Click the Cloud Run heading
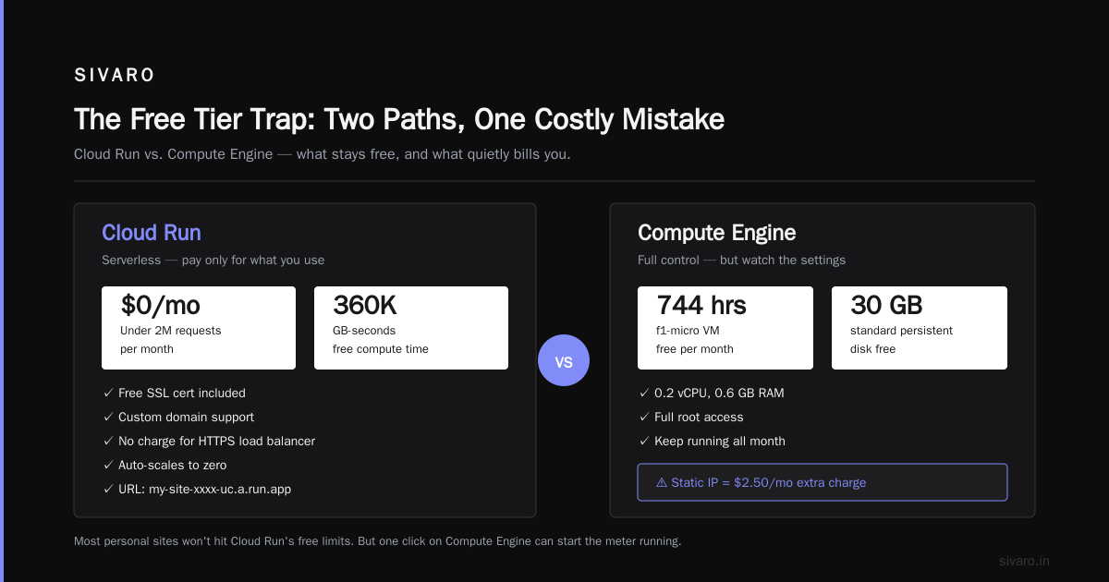The height and width of the screenshot is (582, 1109). pyautogui.click(x=152, y=233)
